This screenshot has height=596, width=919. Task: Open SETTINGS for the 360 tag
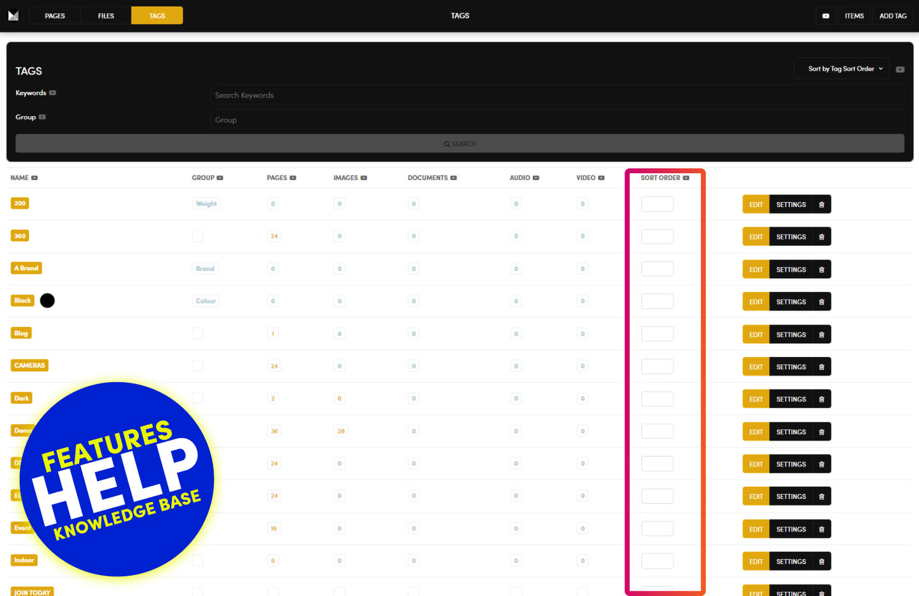tap(791, 237)
